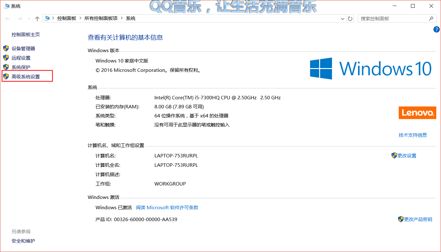The image size is (441, 252).
Task: Click the Lenovo logo
Action: 417,113
